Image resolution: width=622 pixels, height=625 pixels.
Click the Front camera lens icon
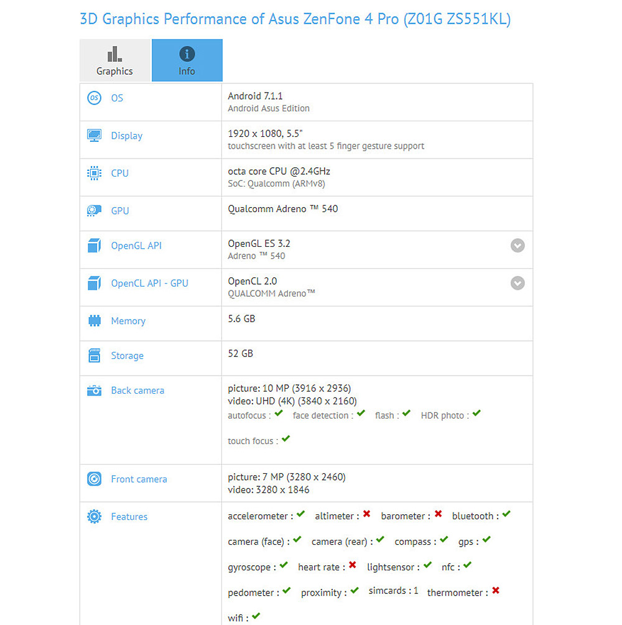click(94, 479)
